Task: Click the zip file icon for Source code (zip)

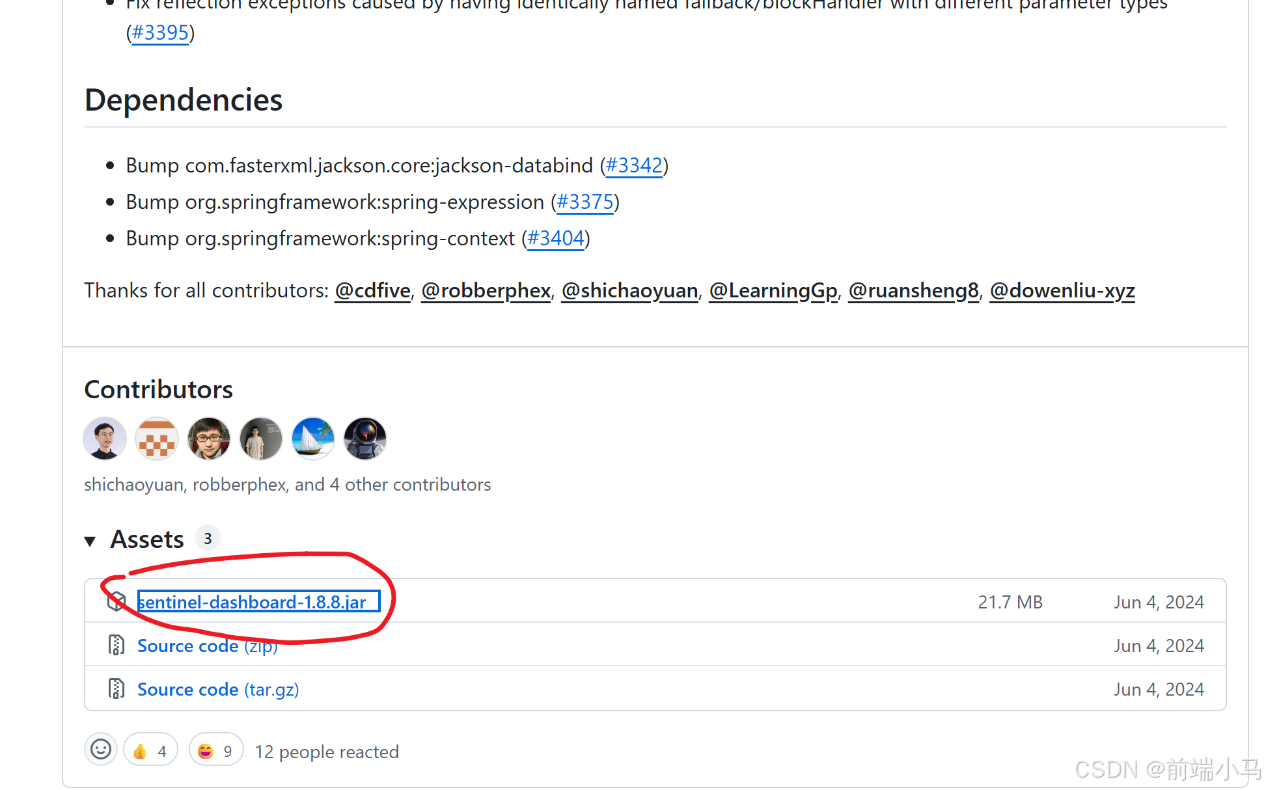Action: tap(117, 645)
